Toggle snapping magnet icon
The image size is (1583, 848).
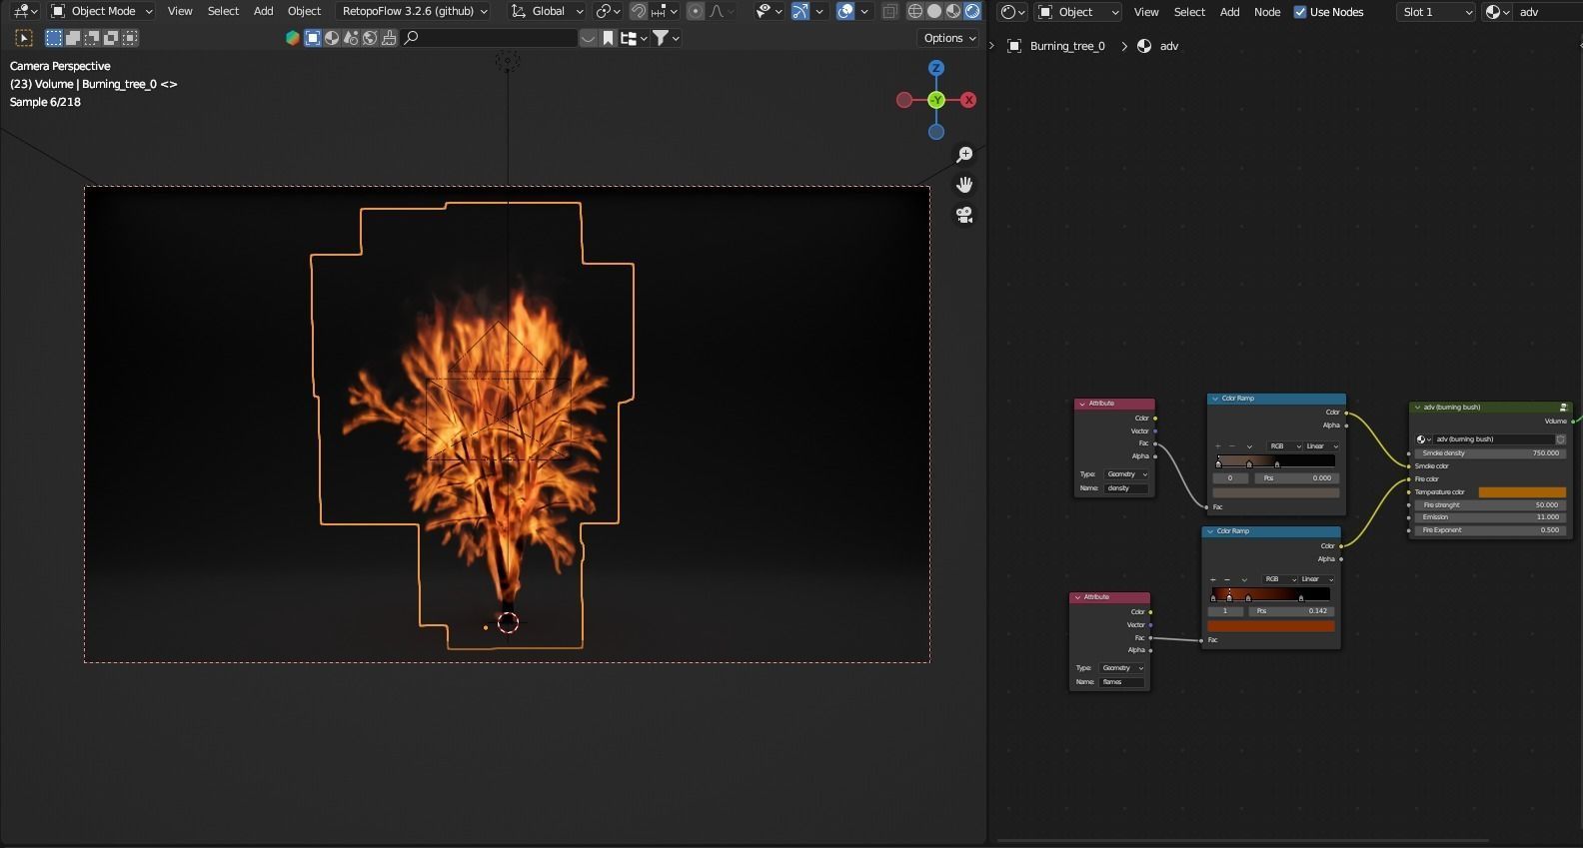coord(638,11)
